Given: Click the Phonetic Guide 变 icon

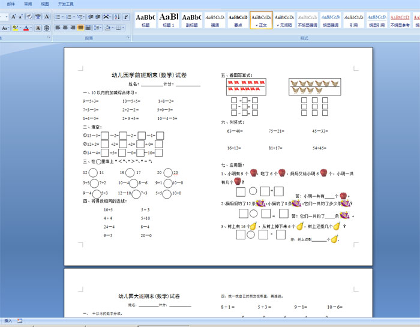Looking at the screenshot, I should pos(38,17).
